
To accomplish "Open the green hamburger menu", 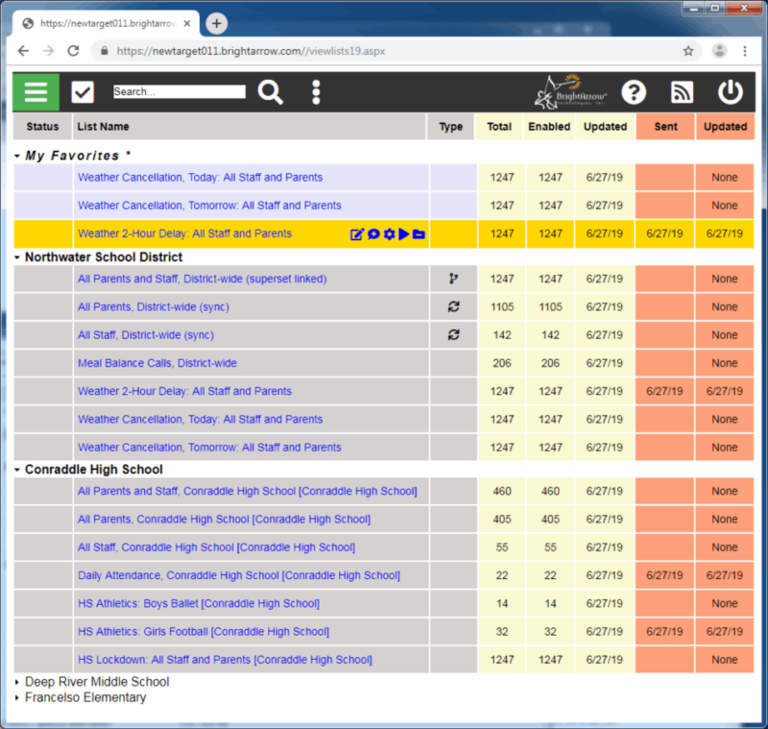I will click(36, 92).
